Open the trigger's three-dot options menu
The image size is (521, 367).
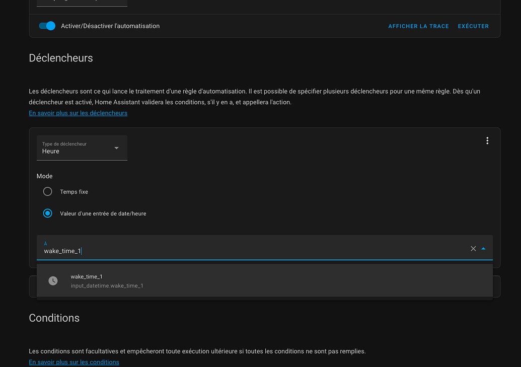(487, 141)
